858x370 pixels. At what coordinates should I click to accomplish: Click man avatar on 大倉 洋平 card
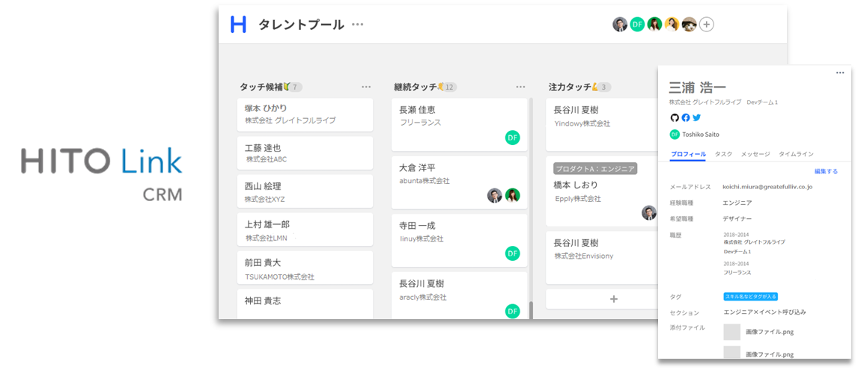click(x=495, y=196)
